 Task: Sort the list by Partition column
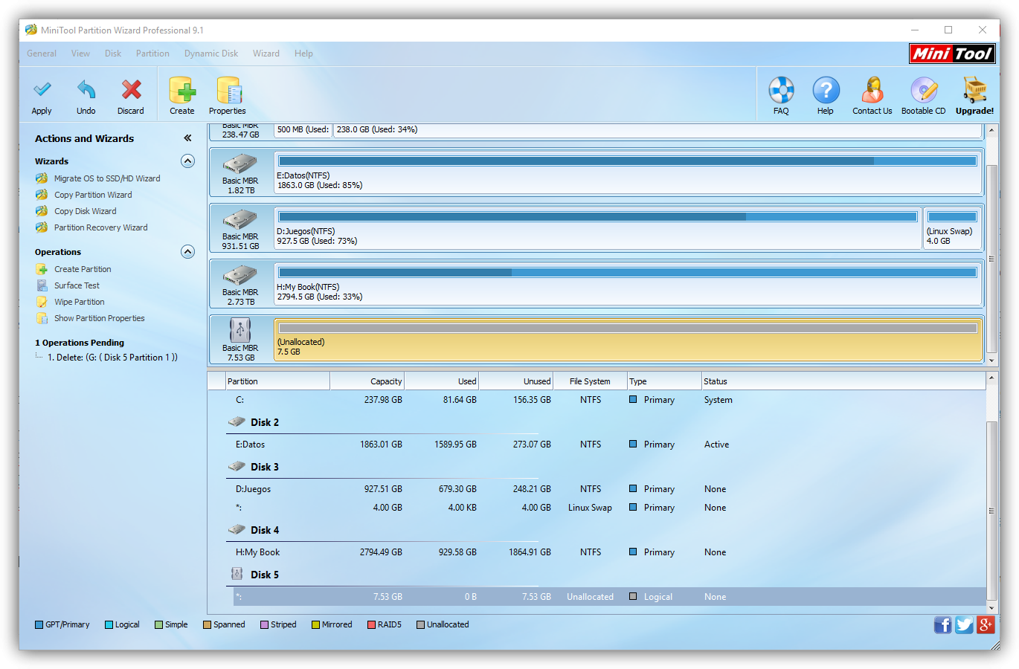point(278,381)
